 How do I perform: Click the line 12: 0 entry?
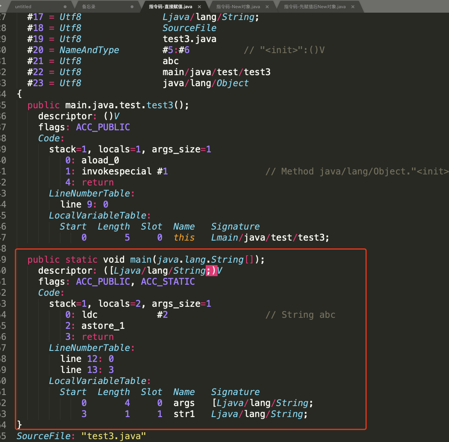87,359
